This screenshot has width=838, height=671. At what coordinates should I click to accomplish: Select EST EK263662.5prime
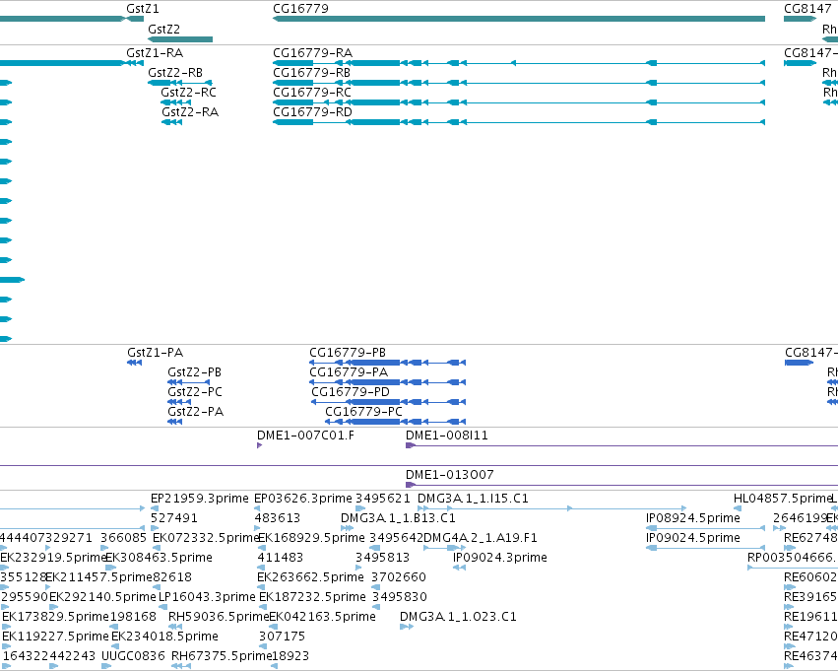tap(310, 576)
